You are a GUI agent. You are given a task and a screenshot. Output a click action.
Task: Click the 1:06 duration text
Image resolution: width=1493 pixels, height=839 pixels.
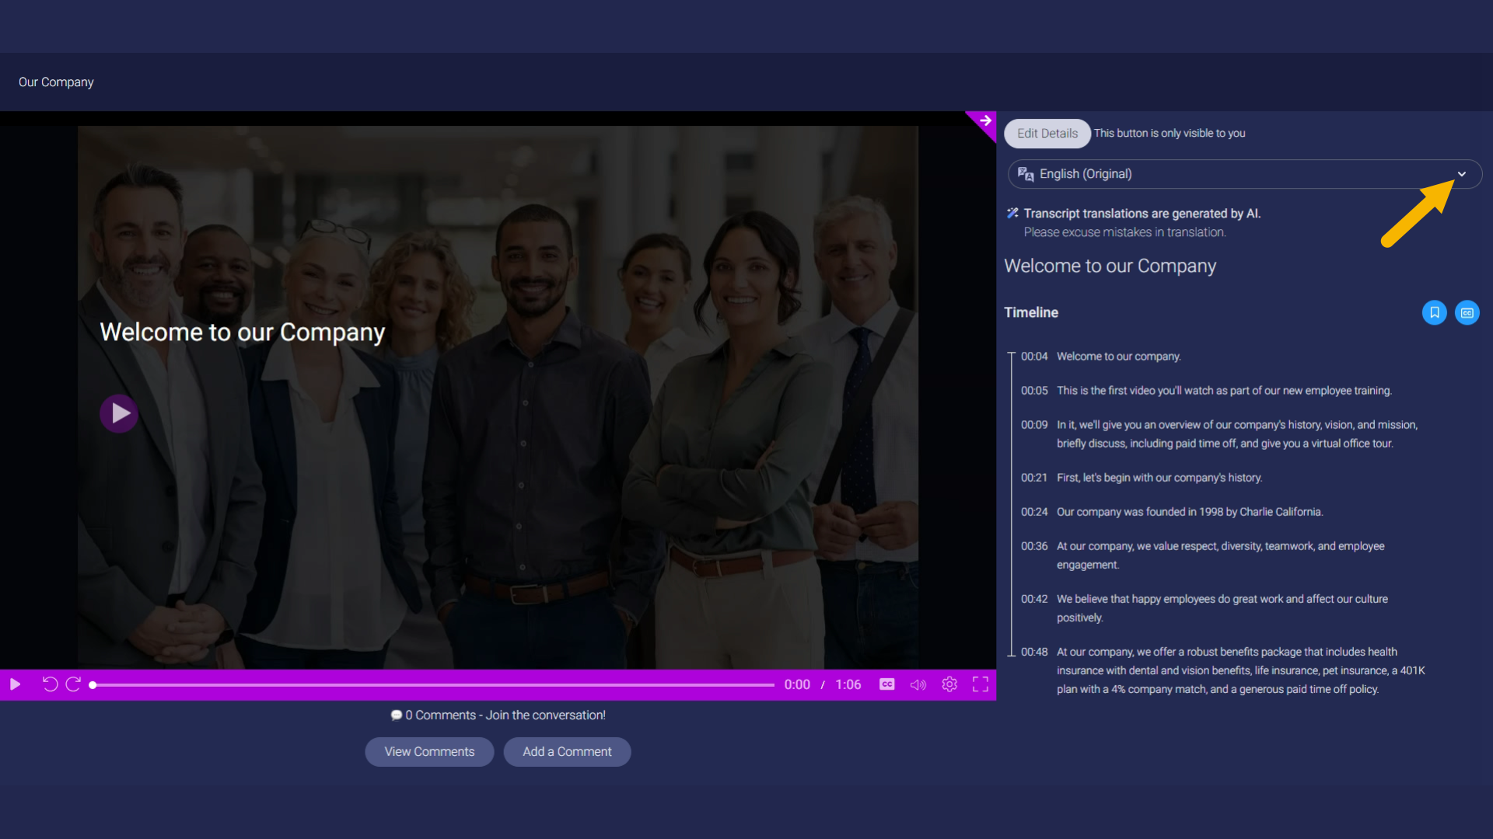848,684
